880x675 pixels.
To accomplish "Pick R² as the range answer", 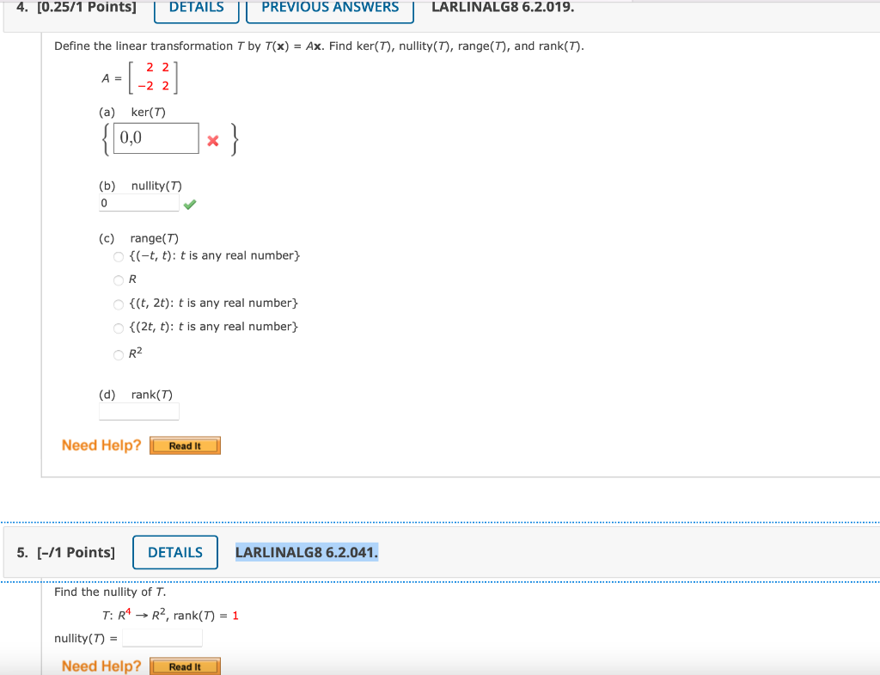I will pos(118,354).
